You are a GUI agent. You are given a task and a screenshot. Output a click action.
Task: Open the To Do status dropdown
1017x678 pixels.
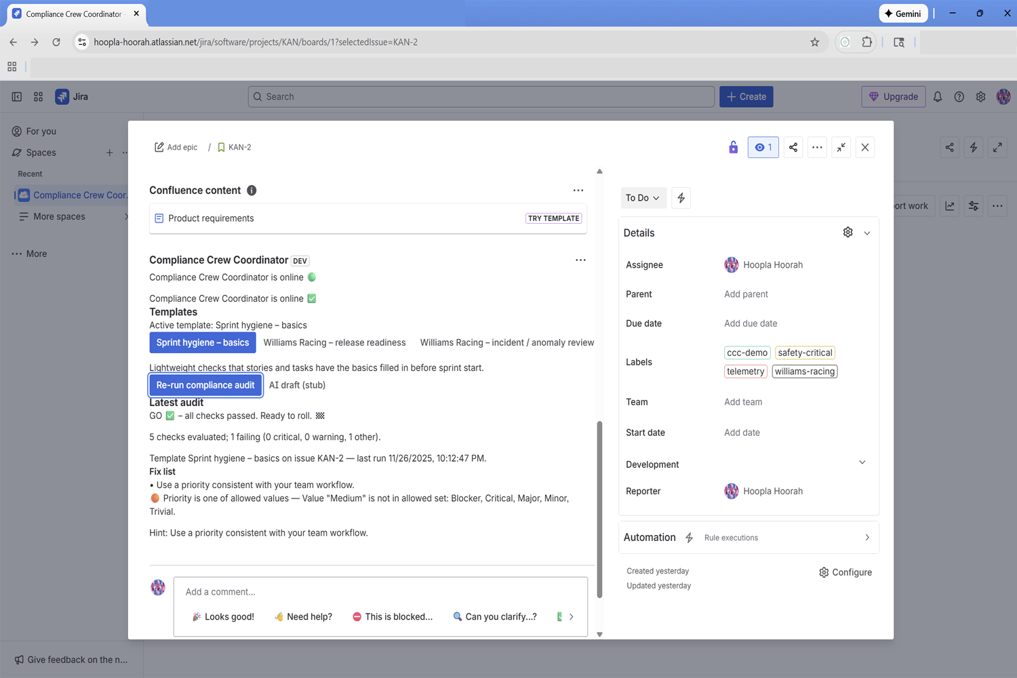click(643, 198)
